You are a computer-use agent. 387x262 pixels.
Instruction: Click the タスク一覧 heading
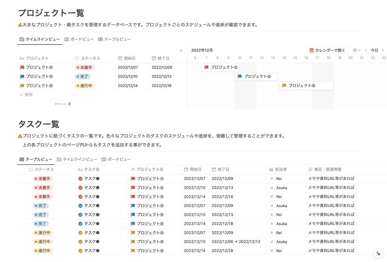coord(39,124)
